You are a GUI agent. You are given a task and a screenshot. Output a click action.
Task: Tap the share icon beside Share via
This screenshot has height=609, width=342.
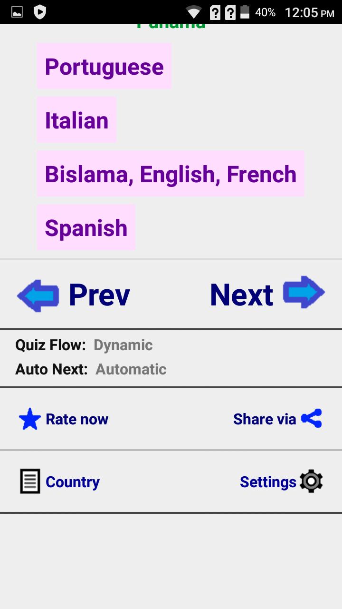(312, 419)
